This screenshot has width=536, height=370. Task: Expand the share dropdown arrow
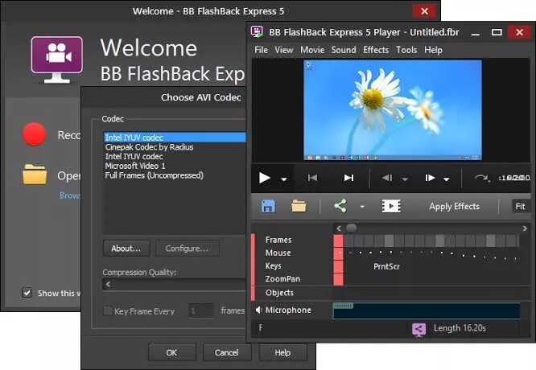[x=362, y=207]
